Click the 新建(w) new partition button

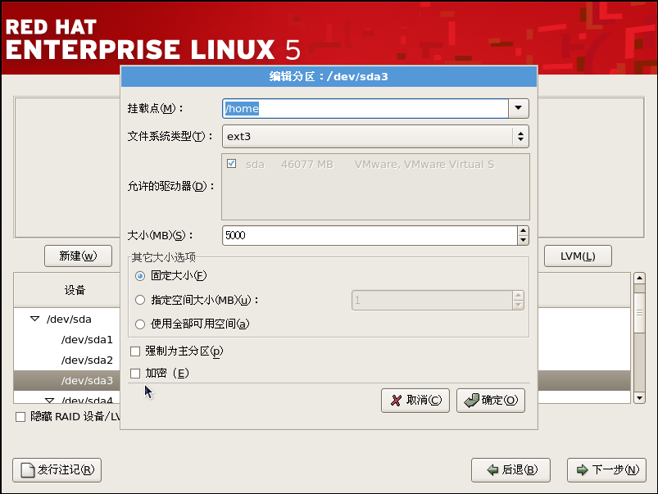[x=78, y=256]
